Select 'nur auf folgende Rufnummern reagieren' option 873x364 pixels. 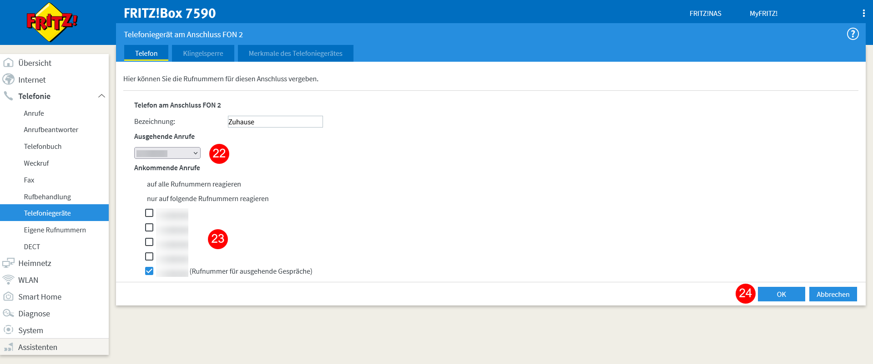click(207, 199)
